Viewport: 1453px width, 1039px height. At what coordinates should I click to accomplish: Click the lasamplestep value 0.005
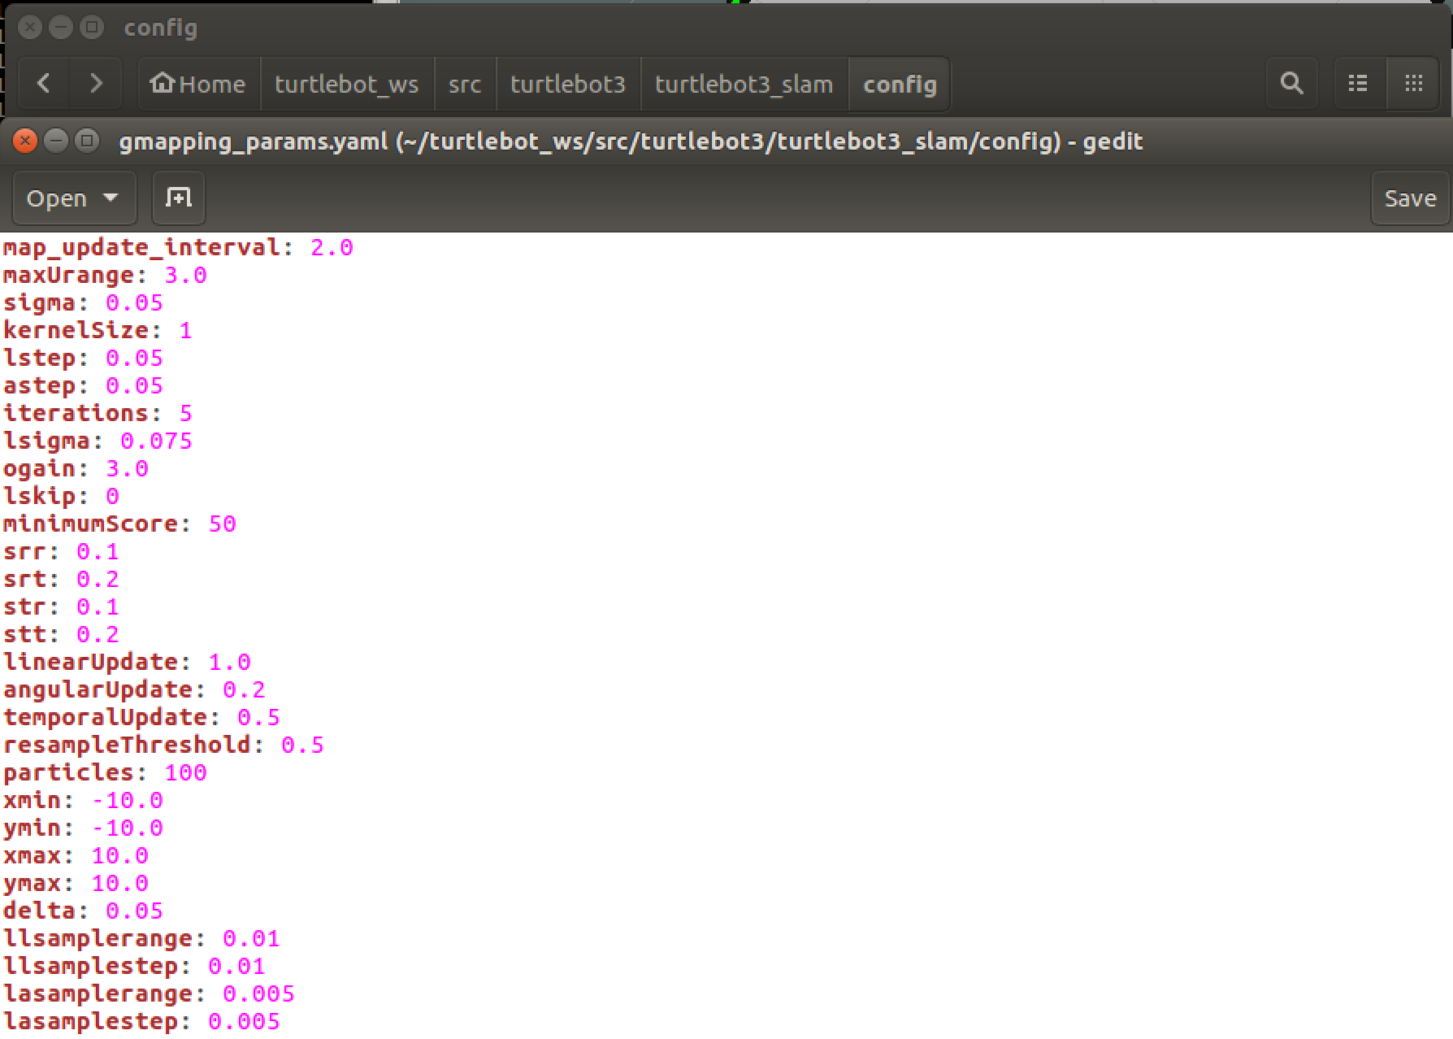(x=245, y=1021)
